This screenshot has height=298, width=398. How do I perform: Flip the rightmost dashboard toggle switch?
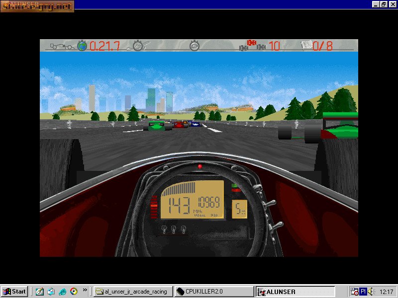tap(183, 229)
